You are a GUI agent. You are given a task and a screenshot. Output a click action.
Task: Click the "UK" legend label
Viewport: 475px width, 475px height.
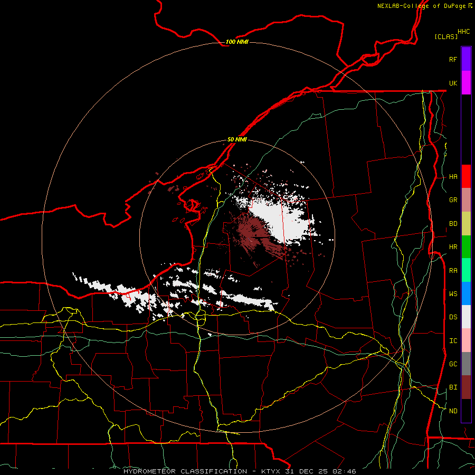[453, 83]
